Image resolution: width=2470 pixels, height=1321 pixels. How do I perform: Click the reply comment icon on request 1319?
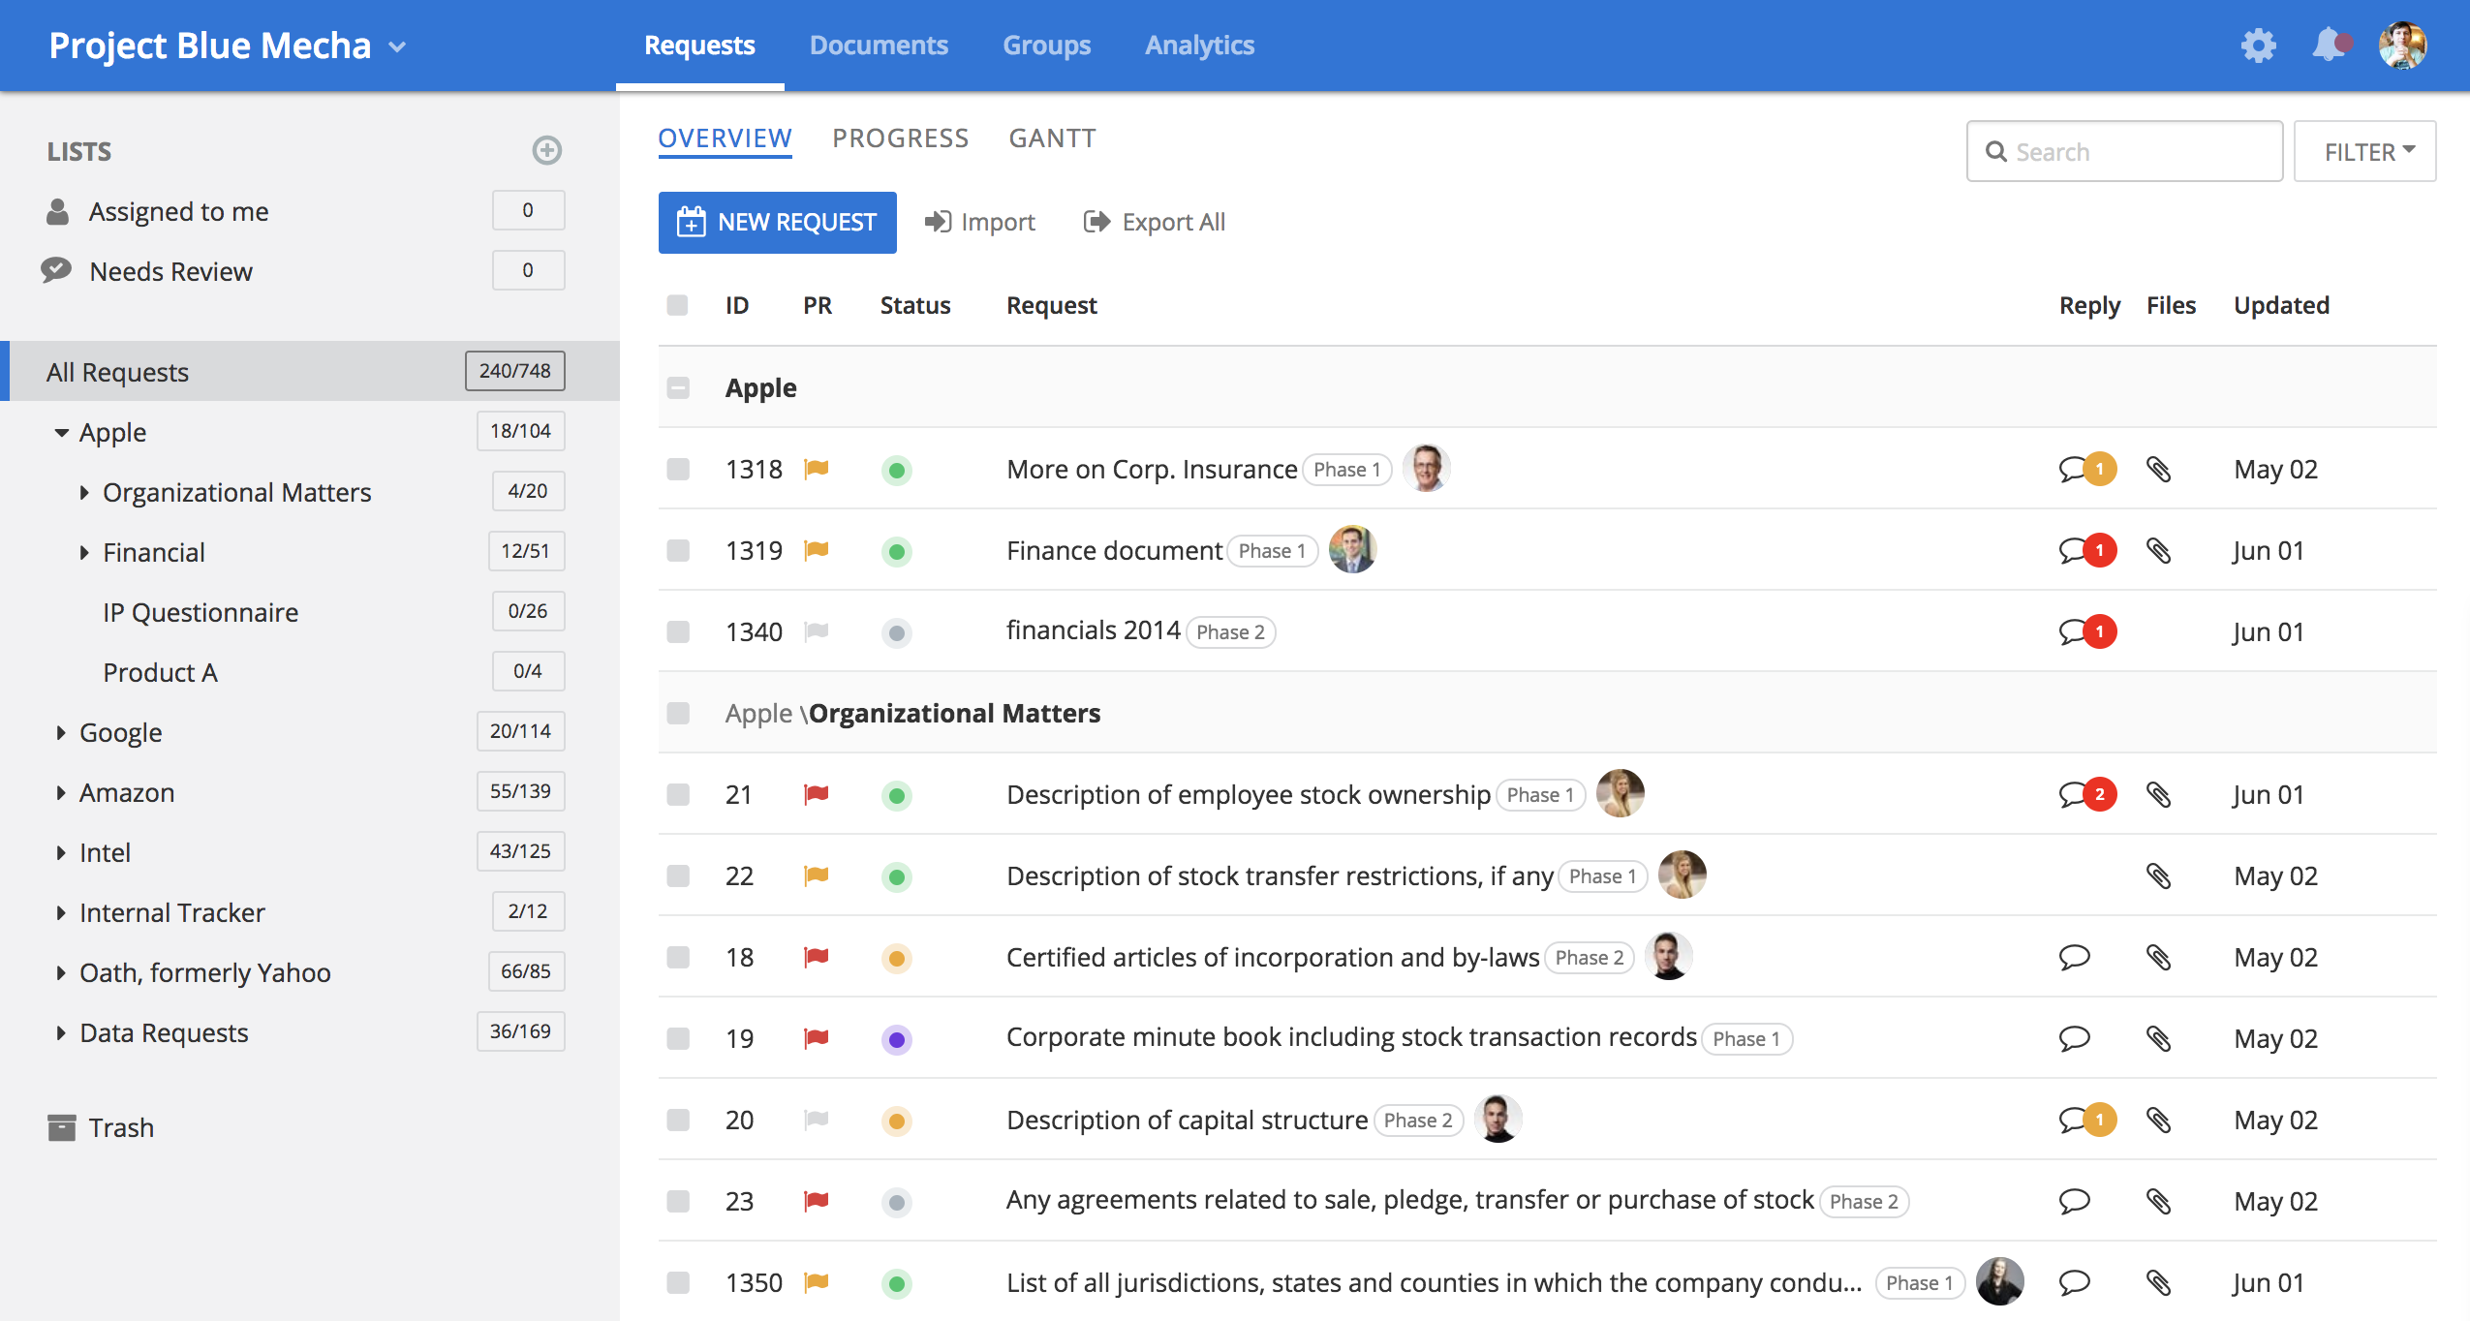click(2083, 550)
